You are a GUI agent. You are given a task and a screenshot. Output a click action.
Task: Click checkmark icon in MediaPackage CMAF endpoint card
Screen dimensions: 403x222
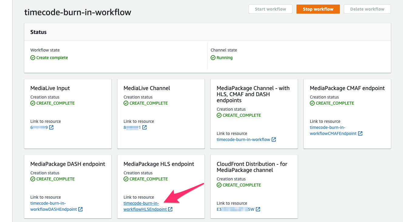[312, 103]
